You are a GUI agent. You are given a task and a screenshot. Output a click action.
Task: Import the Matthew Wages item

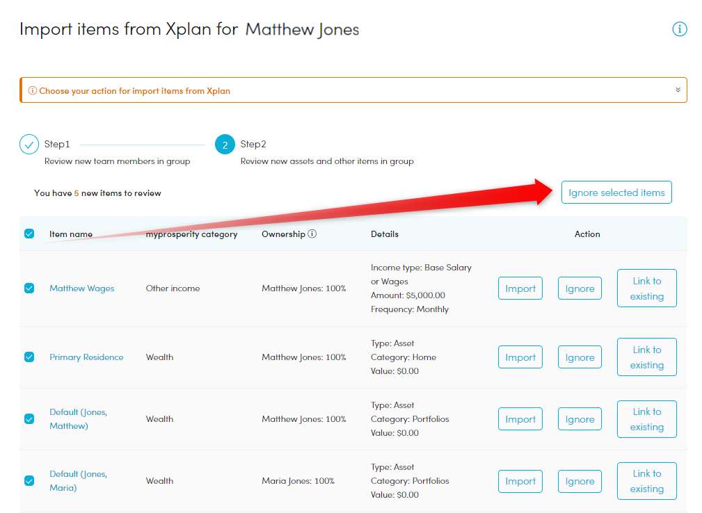[520, 288]
